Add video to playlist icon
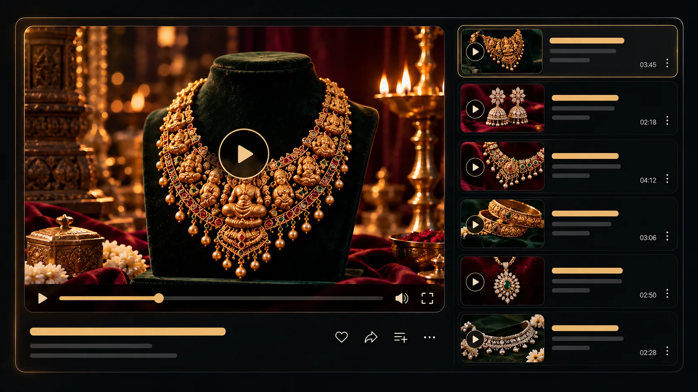 (x=400, y=337)
